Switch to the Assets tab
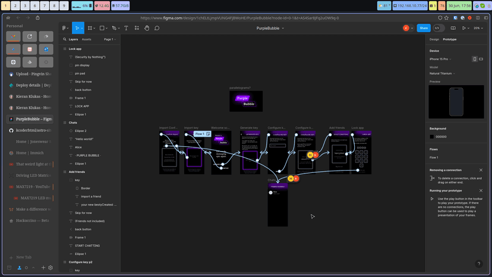Image resolution: width=492 pixels, height=277 pixels. pos(87,39)
